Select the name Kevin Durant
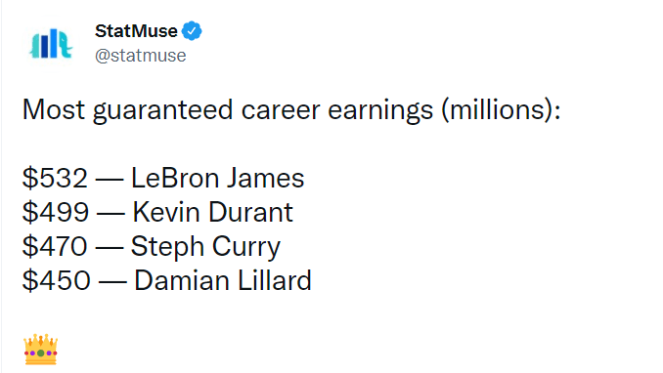This screenshot has width=663, height=373. pos(212,212)
